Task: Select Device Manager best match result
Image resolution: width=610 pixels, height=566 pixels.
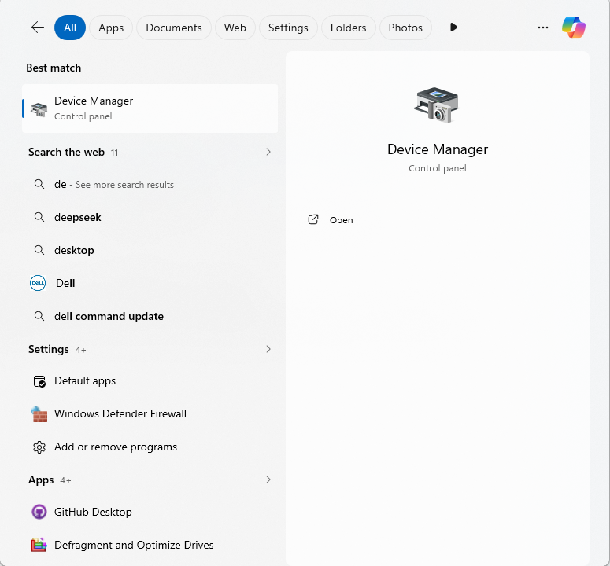Action: pos(150,108)
